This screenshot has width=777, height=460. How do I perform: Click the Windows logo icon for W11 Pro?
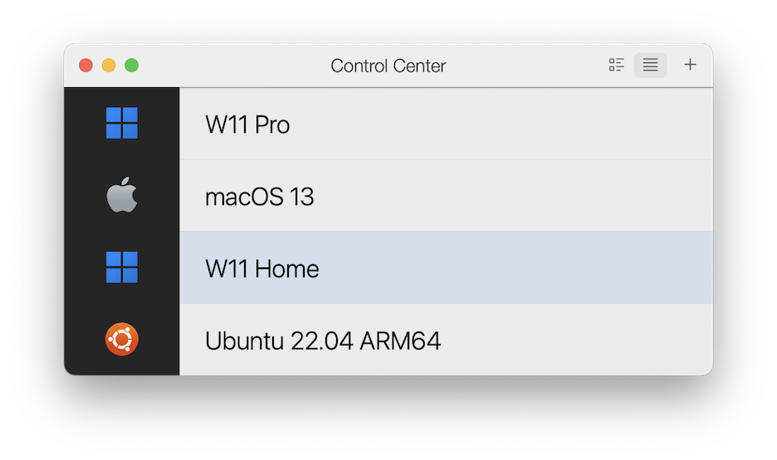(122, 124)
